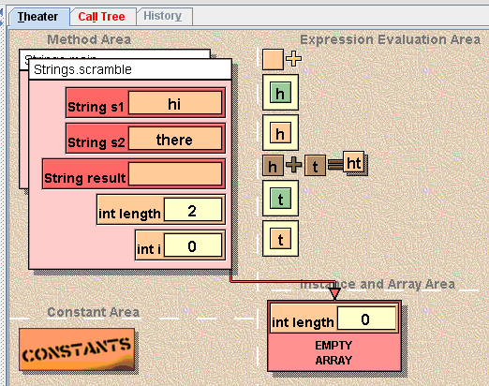The height and width of the screenshot is (386, 489).
Task: Click the red reference arrow head
Action: [x=334, y=294]
